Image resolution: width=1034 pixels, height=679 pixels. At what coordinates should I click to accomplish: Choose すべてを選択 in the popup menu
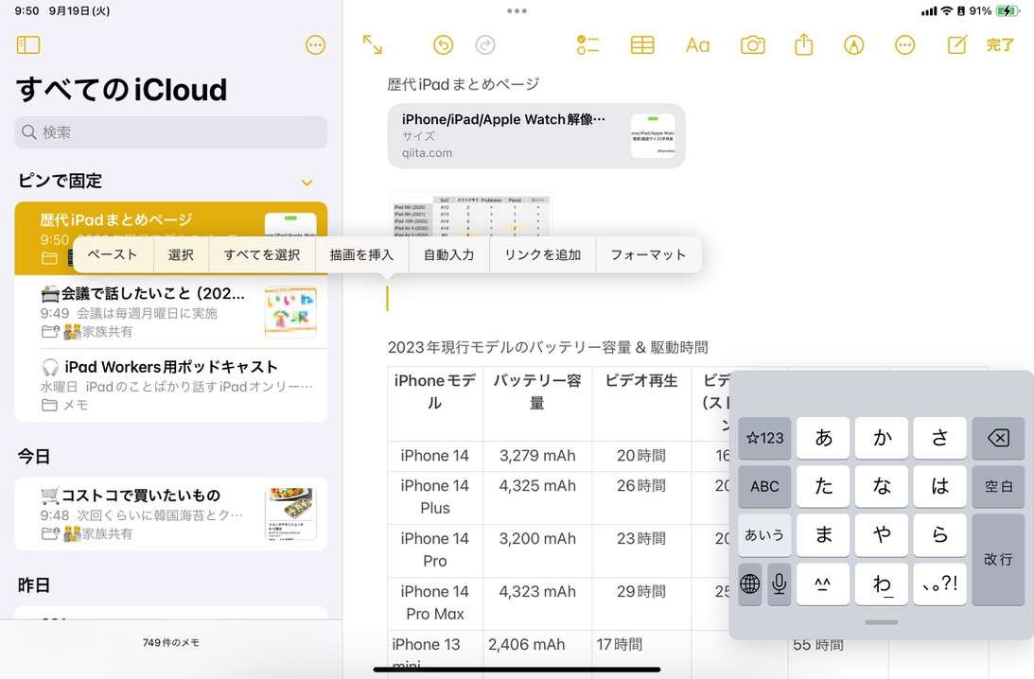click(x=262, y=254)
